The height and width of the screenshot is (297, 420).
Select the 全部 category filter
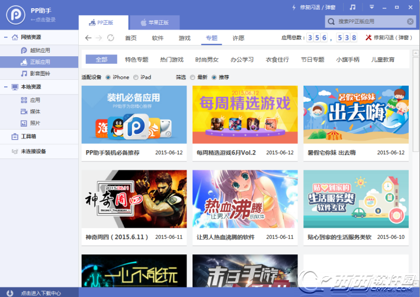click(x=101, y=59)
